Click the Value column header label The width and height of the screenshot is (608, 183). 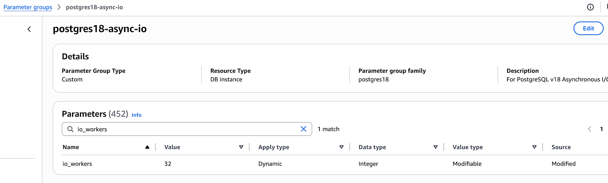click(x=172, y=147)
